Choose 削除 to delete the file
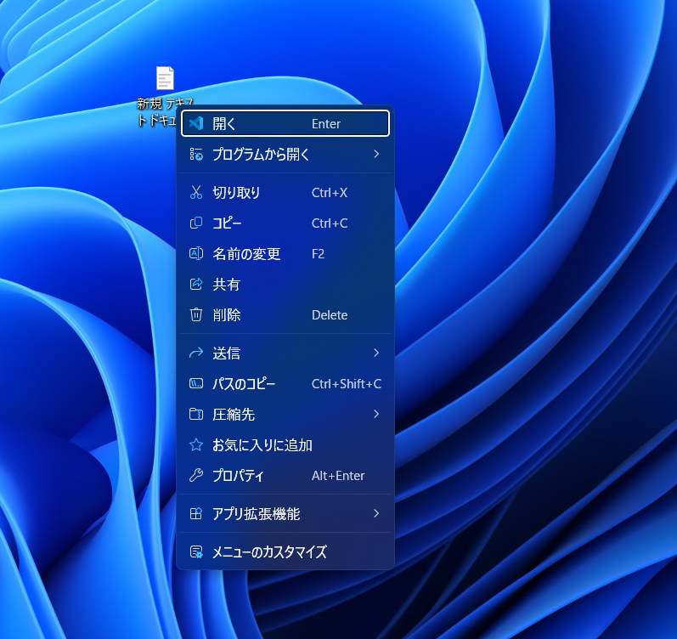Viewport: 677px width, 639px height. (285, 315)
